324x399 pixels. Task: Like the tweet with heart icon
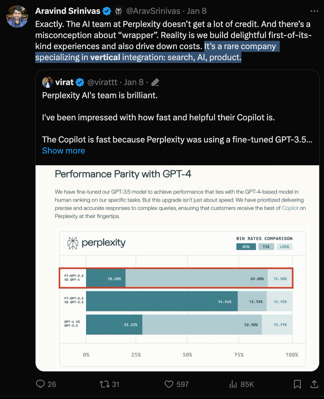[169, 384]
